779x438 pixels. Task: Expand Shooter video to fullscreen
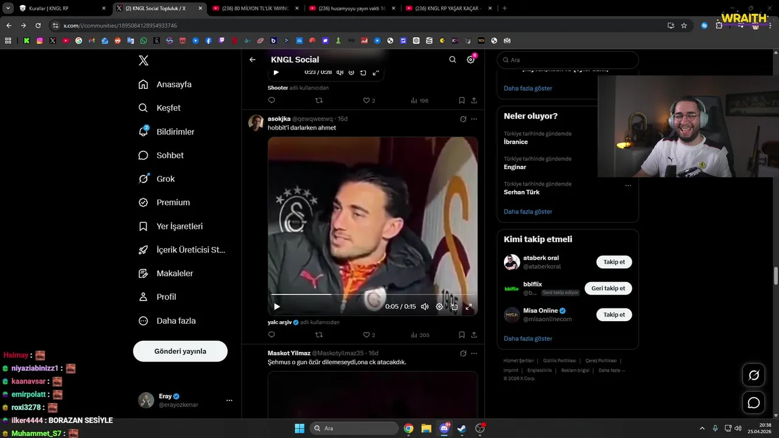376,72
